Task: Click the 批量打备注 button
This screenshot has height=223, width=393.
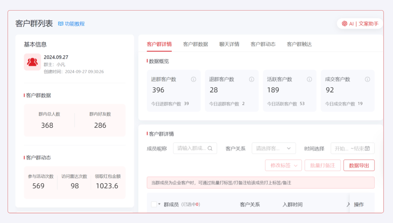Action: 322,165
